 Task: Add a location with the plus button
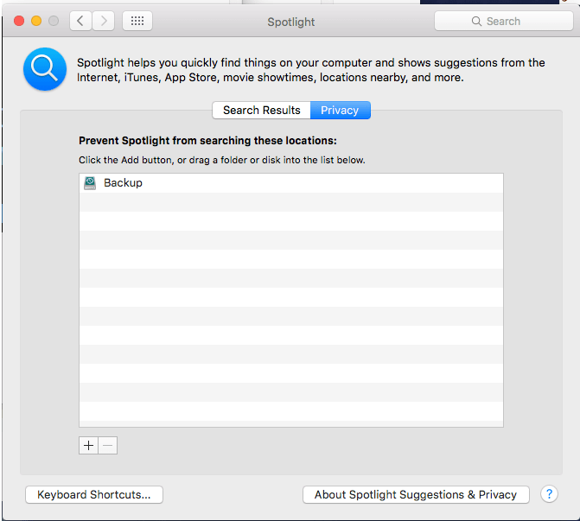(x=88, y=445)
